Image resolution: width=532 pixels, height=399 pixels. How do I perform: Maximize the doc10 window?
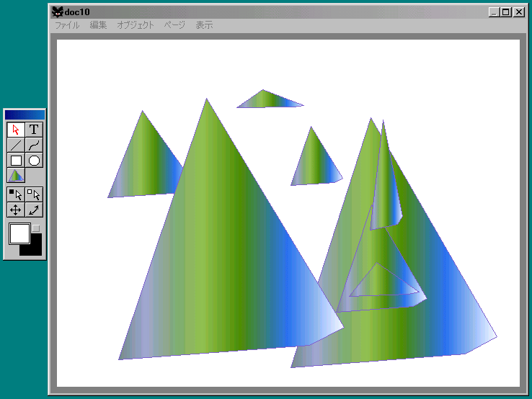click(505, 12)
